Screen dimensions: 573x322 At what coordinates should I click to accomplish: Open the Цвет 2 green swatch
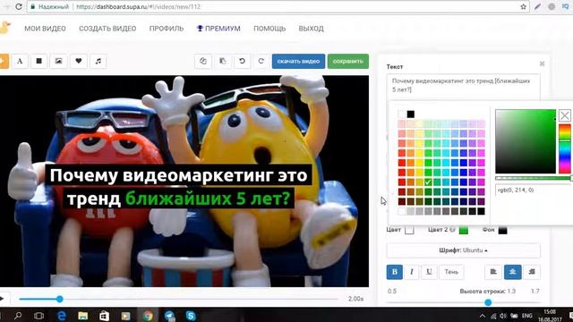click(464, 230)
